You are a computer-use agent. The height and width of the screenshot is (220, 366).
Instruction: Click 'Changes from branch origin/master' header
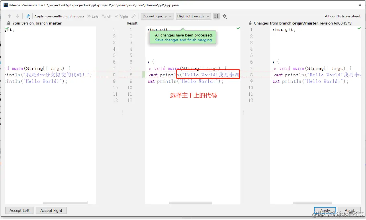302,23
